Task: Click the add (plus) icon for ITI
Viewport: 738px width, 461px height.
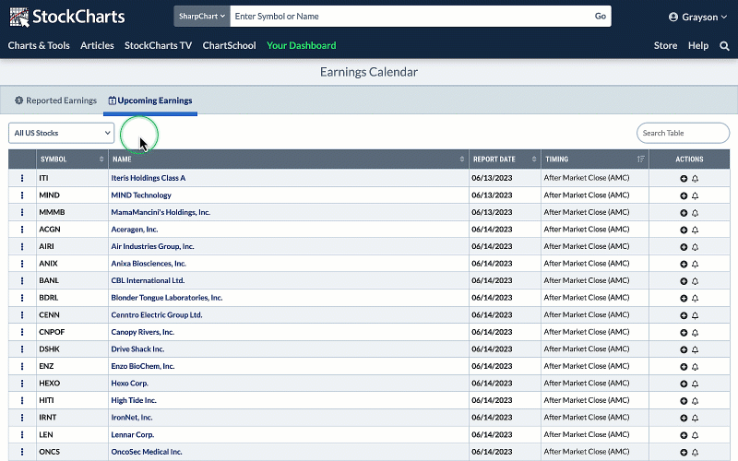Action: click(x=684, y=178)
